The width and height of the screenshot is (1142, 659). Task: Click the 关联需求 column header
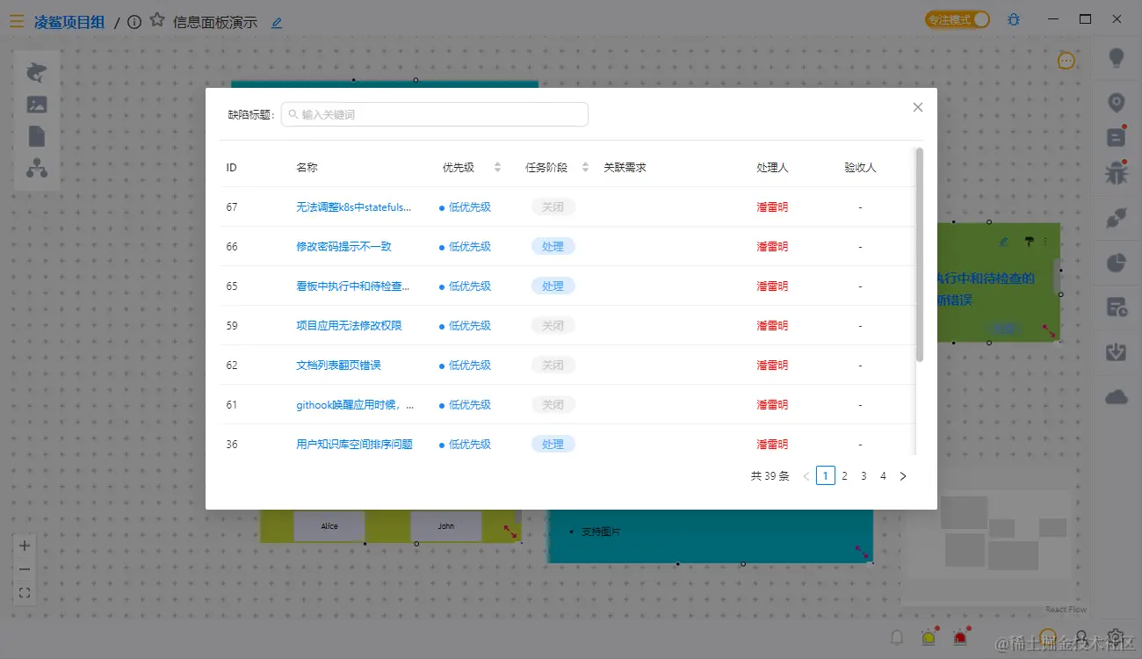[x=625, y=167]
